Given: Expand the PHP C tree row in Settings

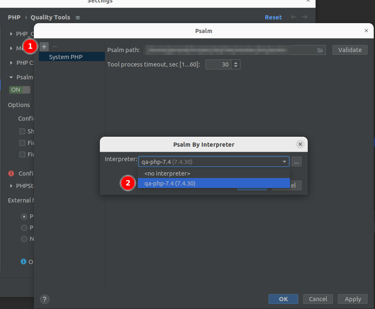Looking at the screenshot, I should [11, 63].
